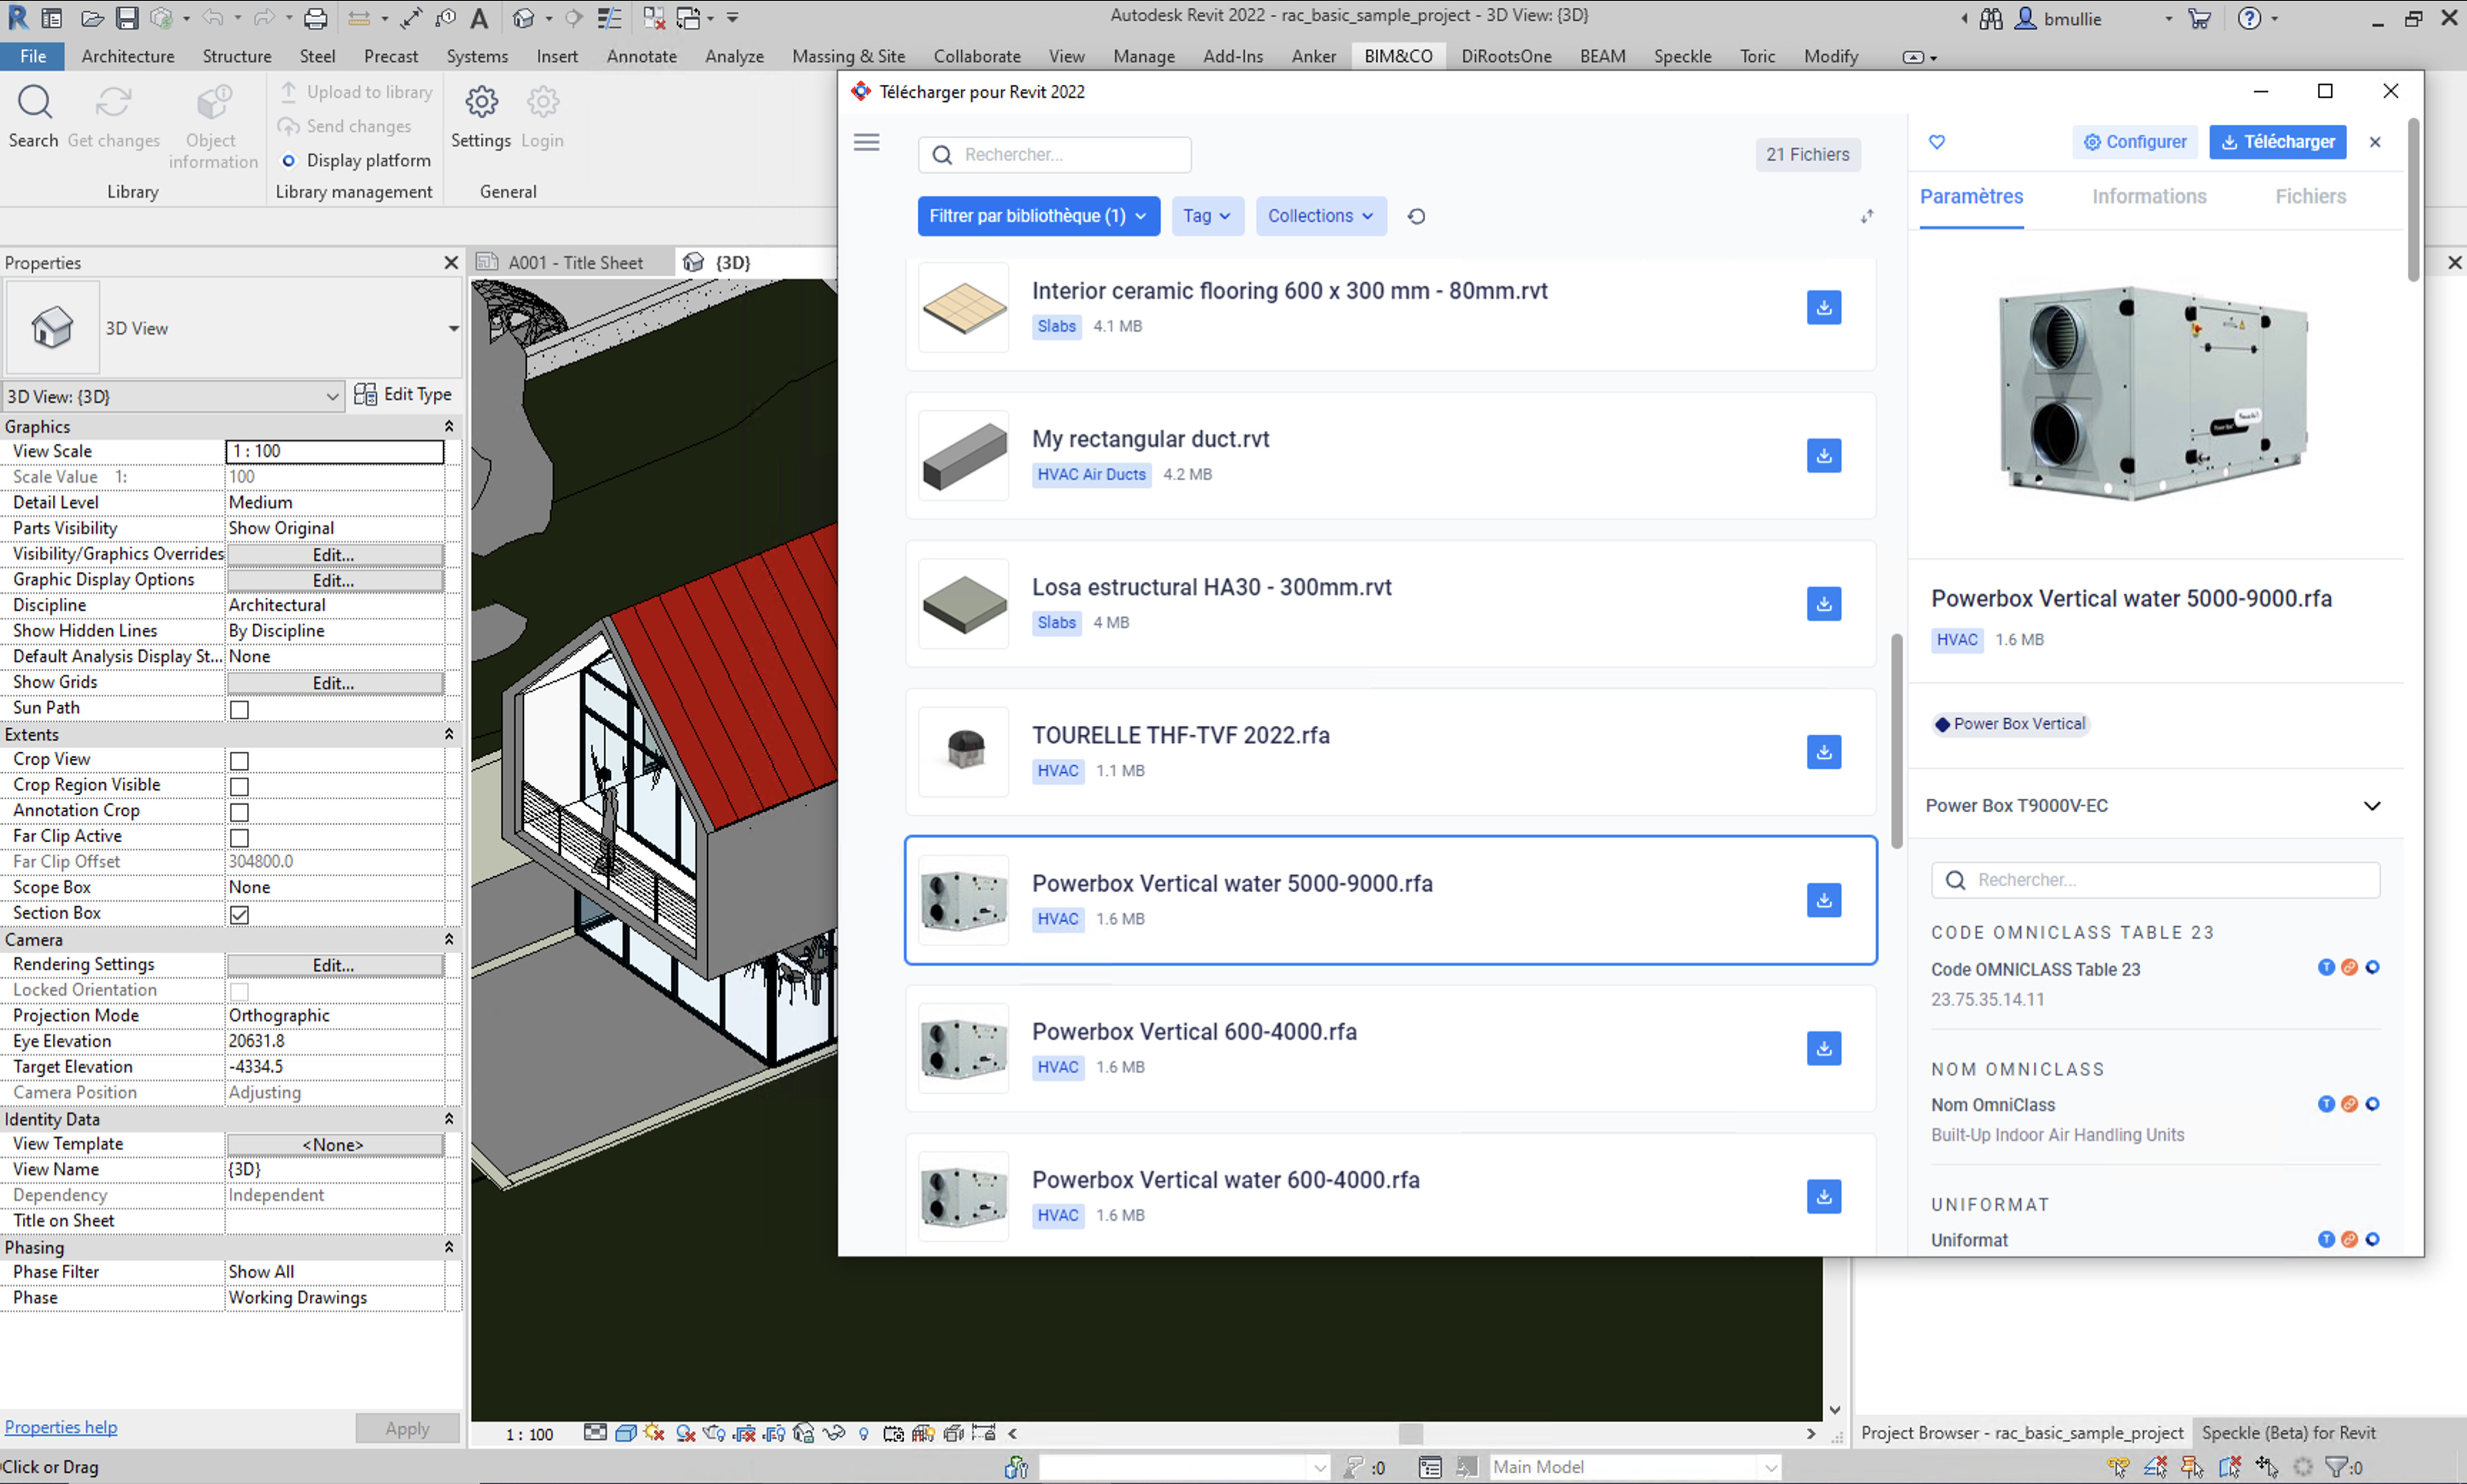
Task: Select the Text tool 'A' icon
Action: [479, 18]
